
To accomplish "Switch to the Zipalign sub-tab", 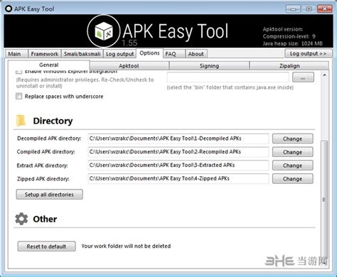I will click(x=289, y=66).
